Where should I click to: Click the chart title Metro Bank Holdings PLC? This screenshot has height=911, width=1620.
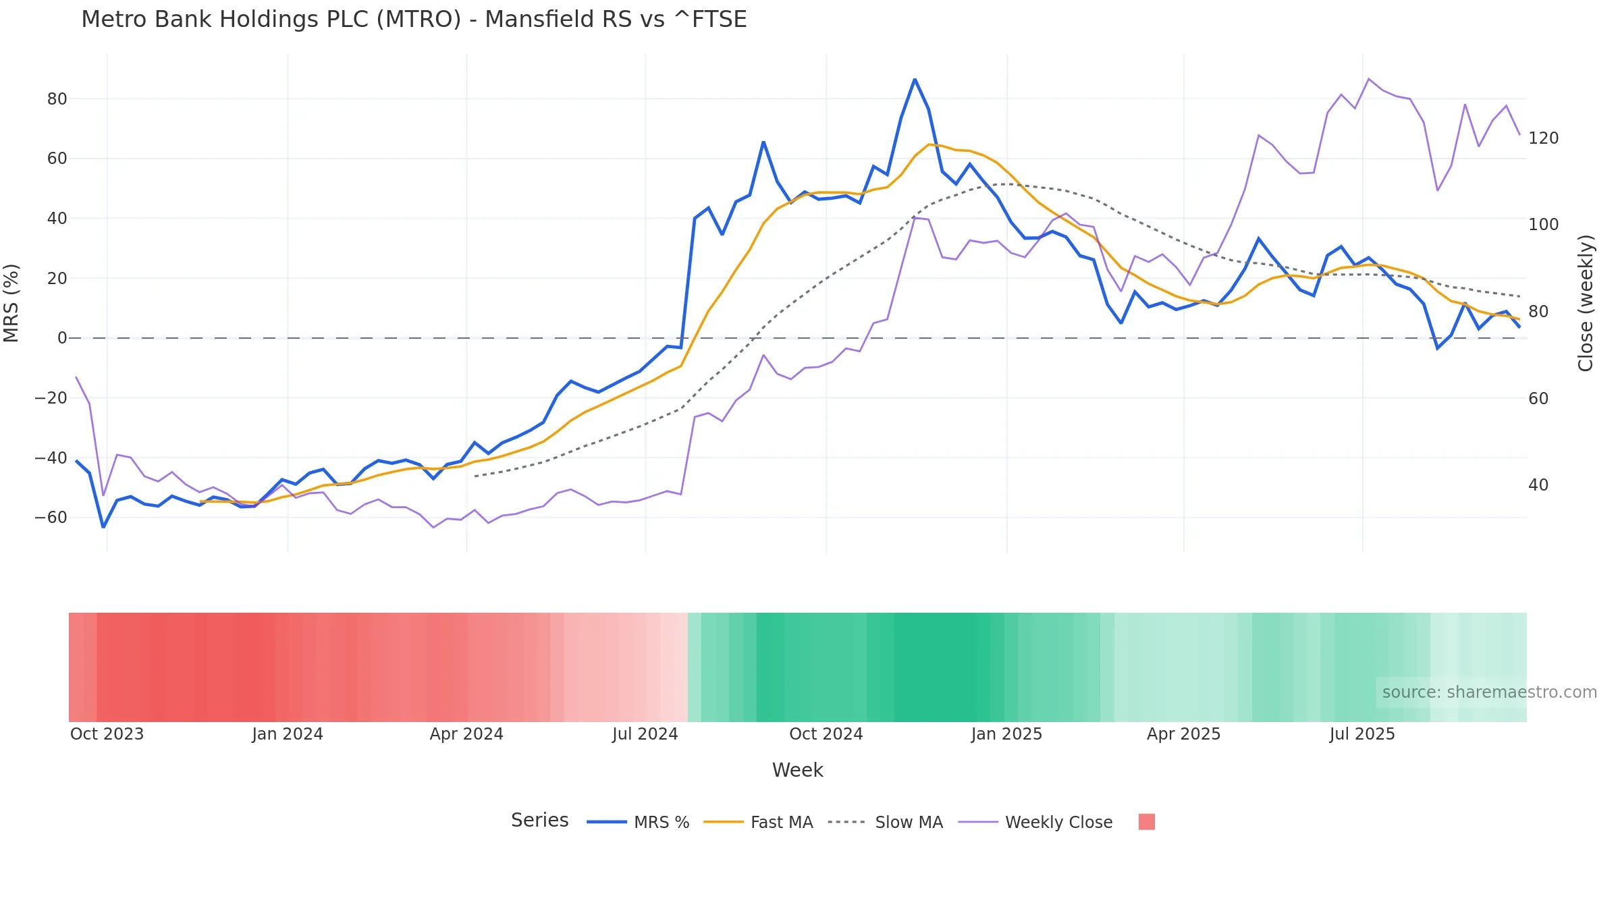click(x=414, y=19)
